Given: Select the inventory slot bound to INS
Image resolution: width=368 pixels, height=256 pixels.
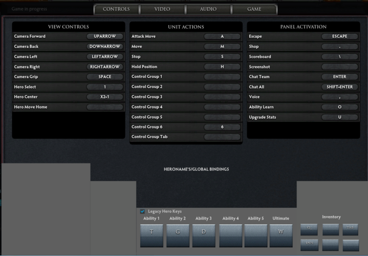Looking at the screenshot, I should point(309,244).
